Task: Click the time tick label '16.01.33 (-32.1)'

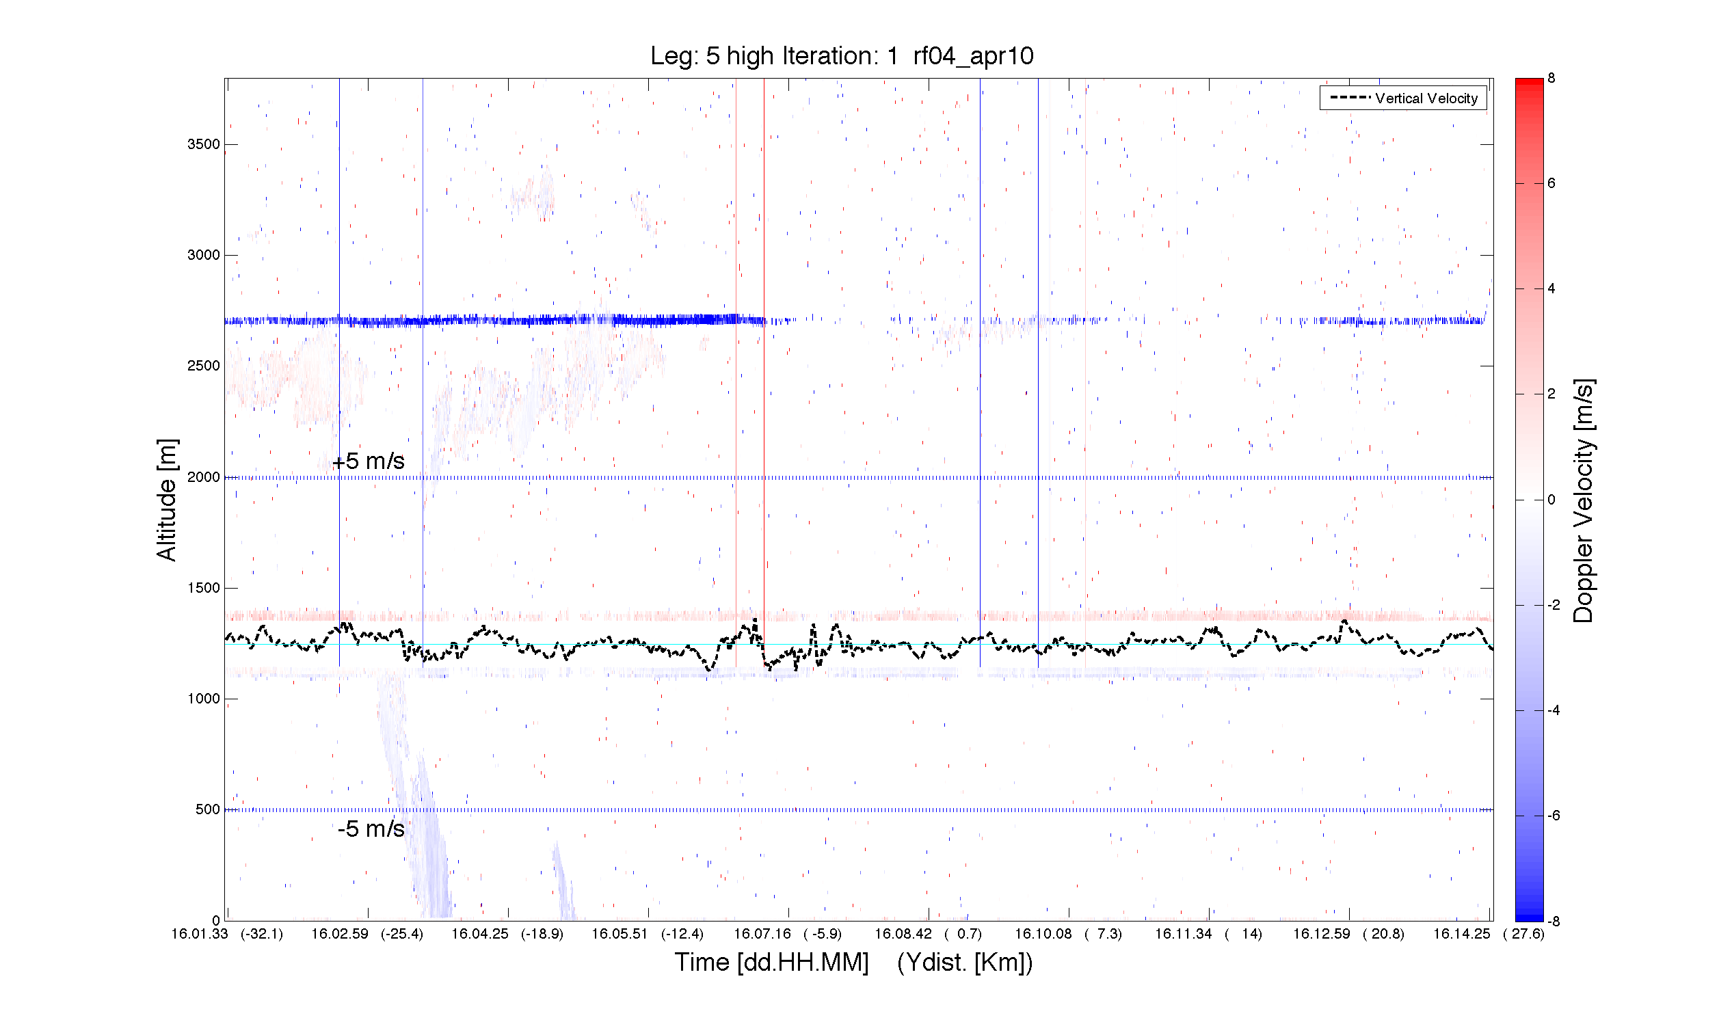Action: [228, 934]
